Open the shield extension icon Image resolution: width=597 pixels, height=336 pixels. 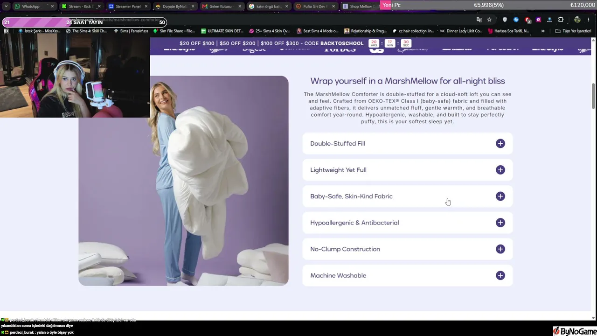pos(505,20)
